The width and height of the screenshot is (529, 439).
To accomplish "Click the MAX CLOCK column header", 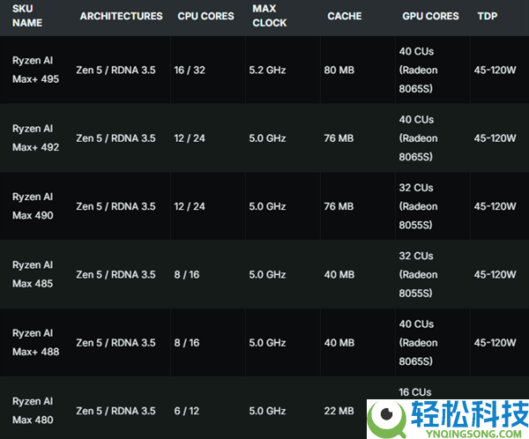I will (x=270, y=16).
